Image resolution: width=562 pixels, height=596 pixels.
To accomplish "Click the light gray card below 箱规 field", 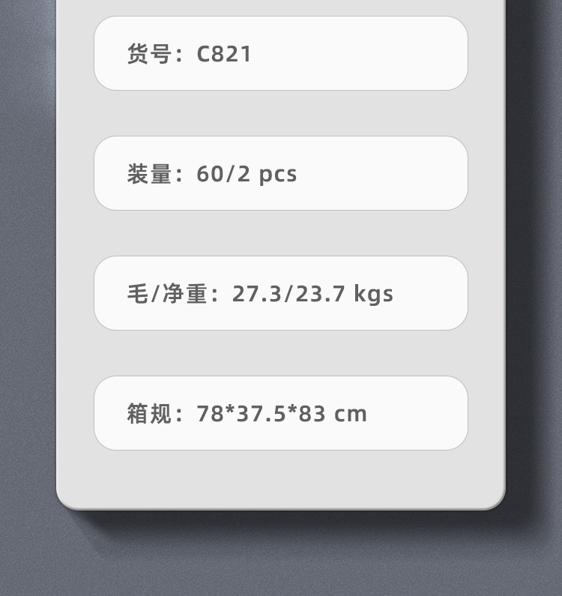I will [x=281, y=479].
